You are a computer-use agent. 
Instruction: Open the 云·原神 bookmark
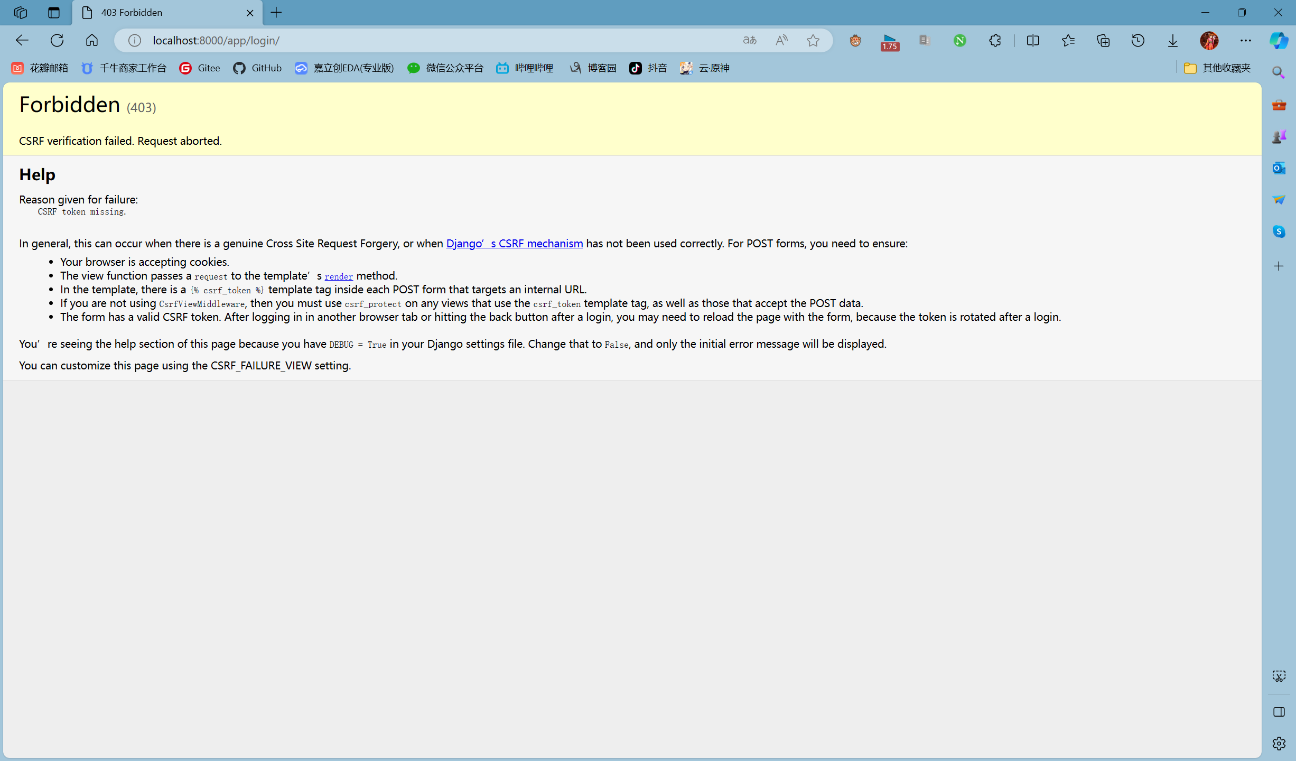[705, 68]
